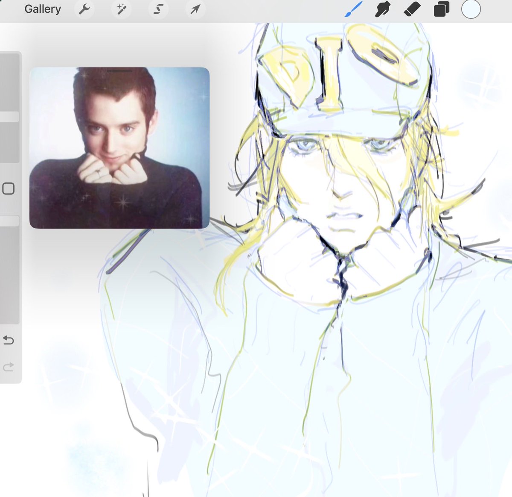Open the active color picker circle

click(471, 9)
